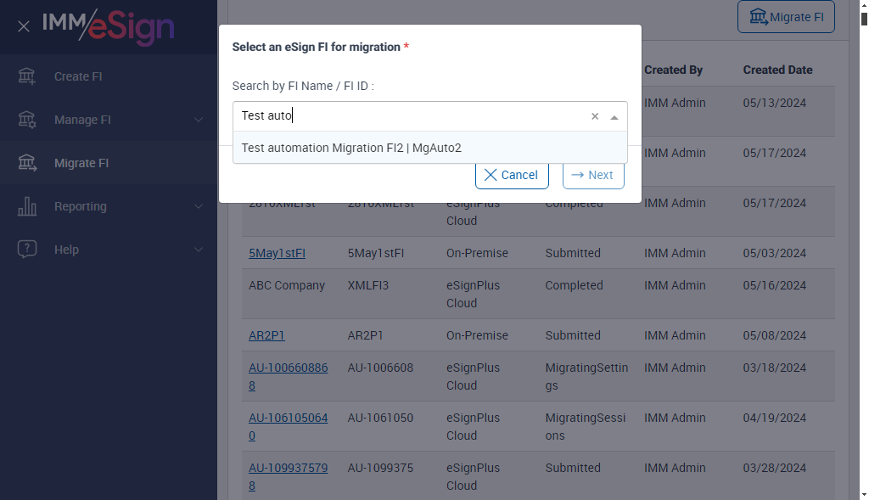Select Test automation Migration FI2 option
Image resolution: width=869 pixels, height=500 pixels.
pyautogui.click(x=351, y=148)
